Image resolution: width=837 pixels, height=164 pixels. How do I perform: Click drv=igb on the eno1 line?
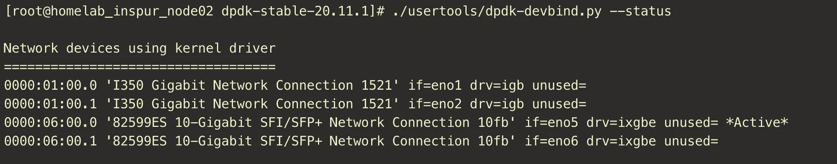coord(497,85)
